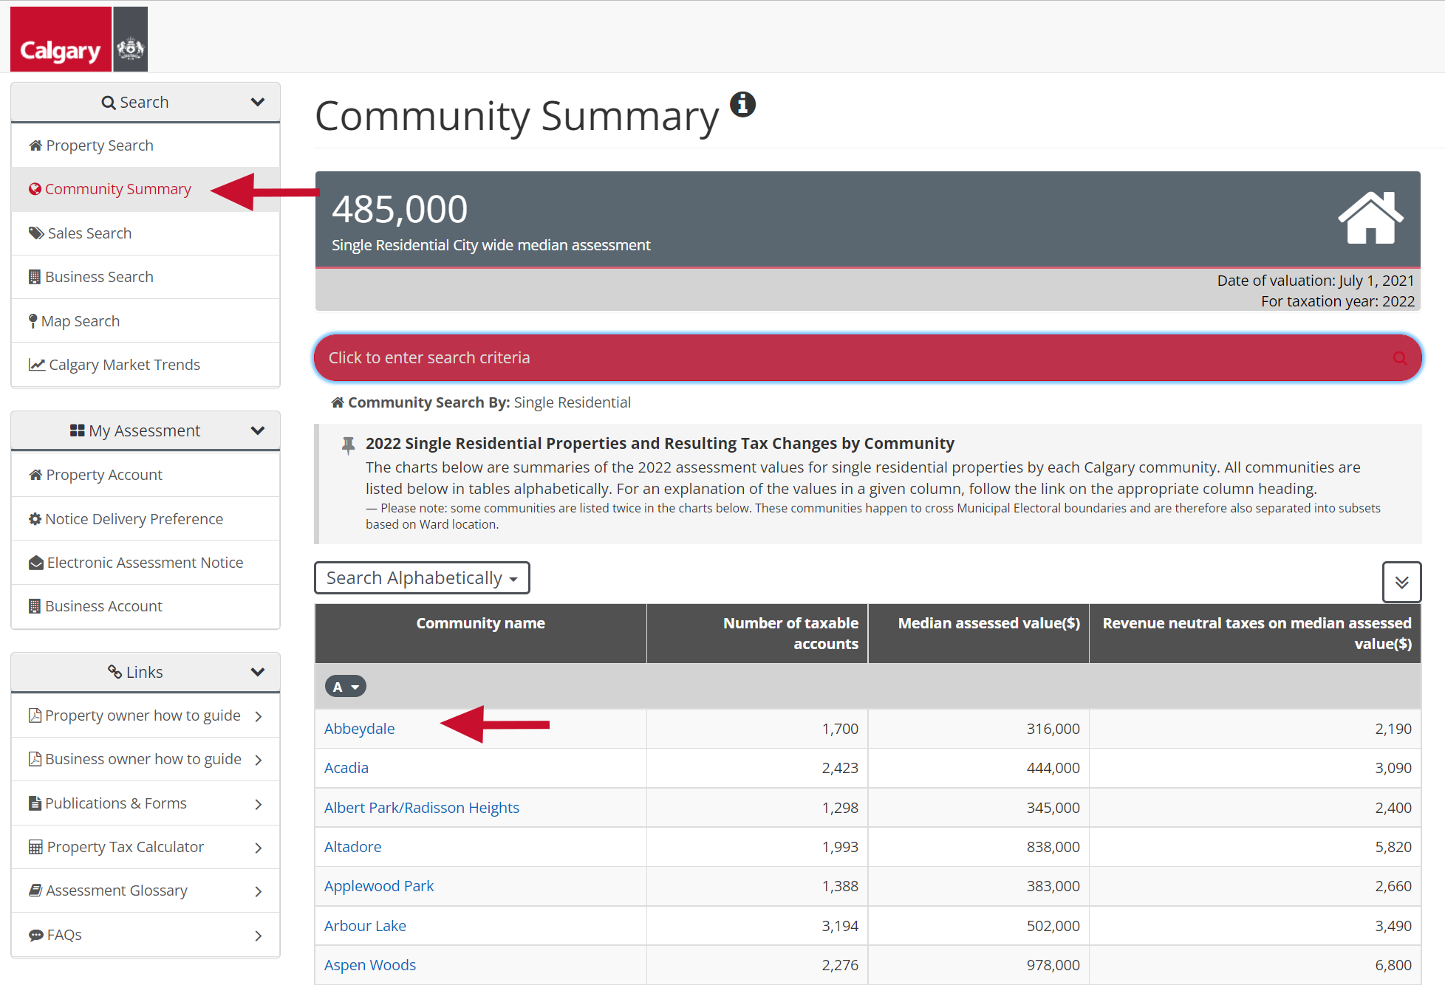The height and width of the screenshot is (985, 1445).
Task: Click the globe icon beside Community Summary
Action: pyautogui.click(x=35, y=189)
